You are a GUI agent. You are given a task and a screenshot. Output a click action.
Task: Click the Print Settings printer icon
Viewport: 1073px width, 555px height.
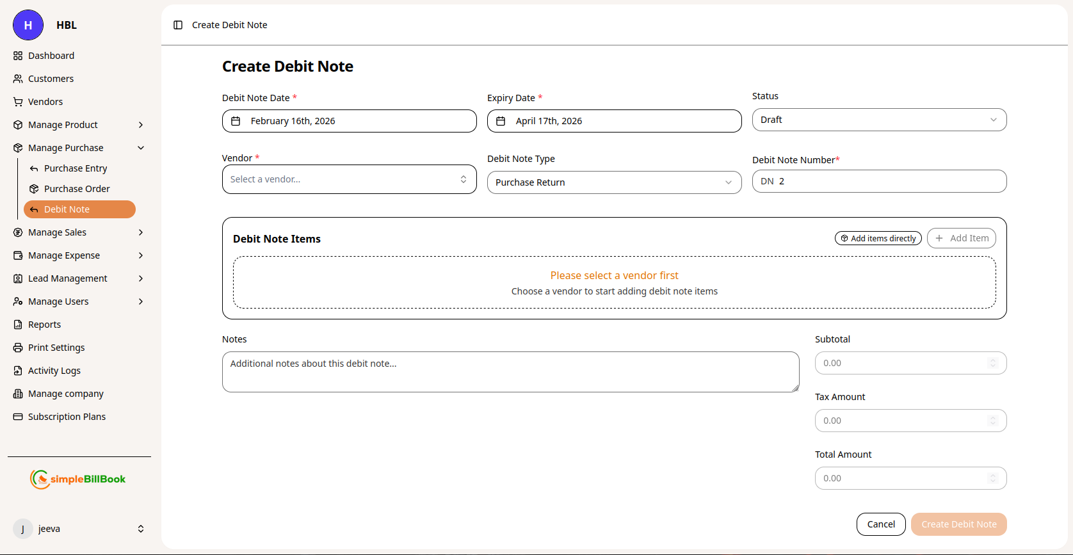pyautogui.click(x=18, y=348)
